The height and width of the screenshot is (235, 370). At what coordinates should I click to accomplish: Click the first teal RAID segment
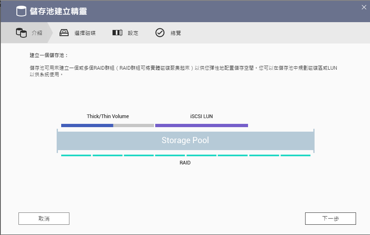[76, 155]
